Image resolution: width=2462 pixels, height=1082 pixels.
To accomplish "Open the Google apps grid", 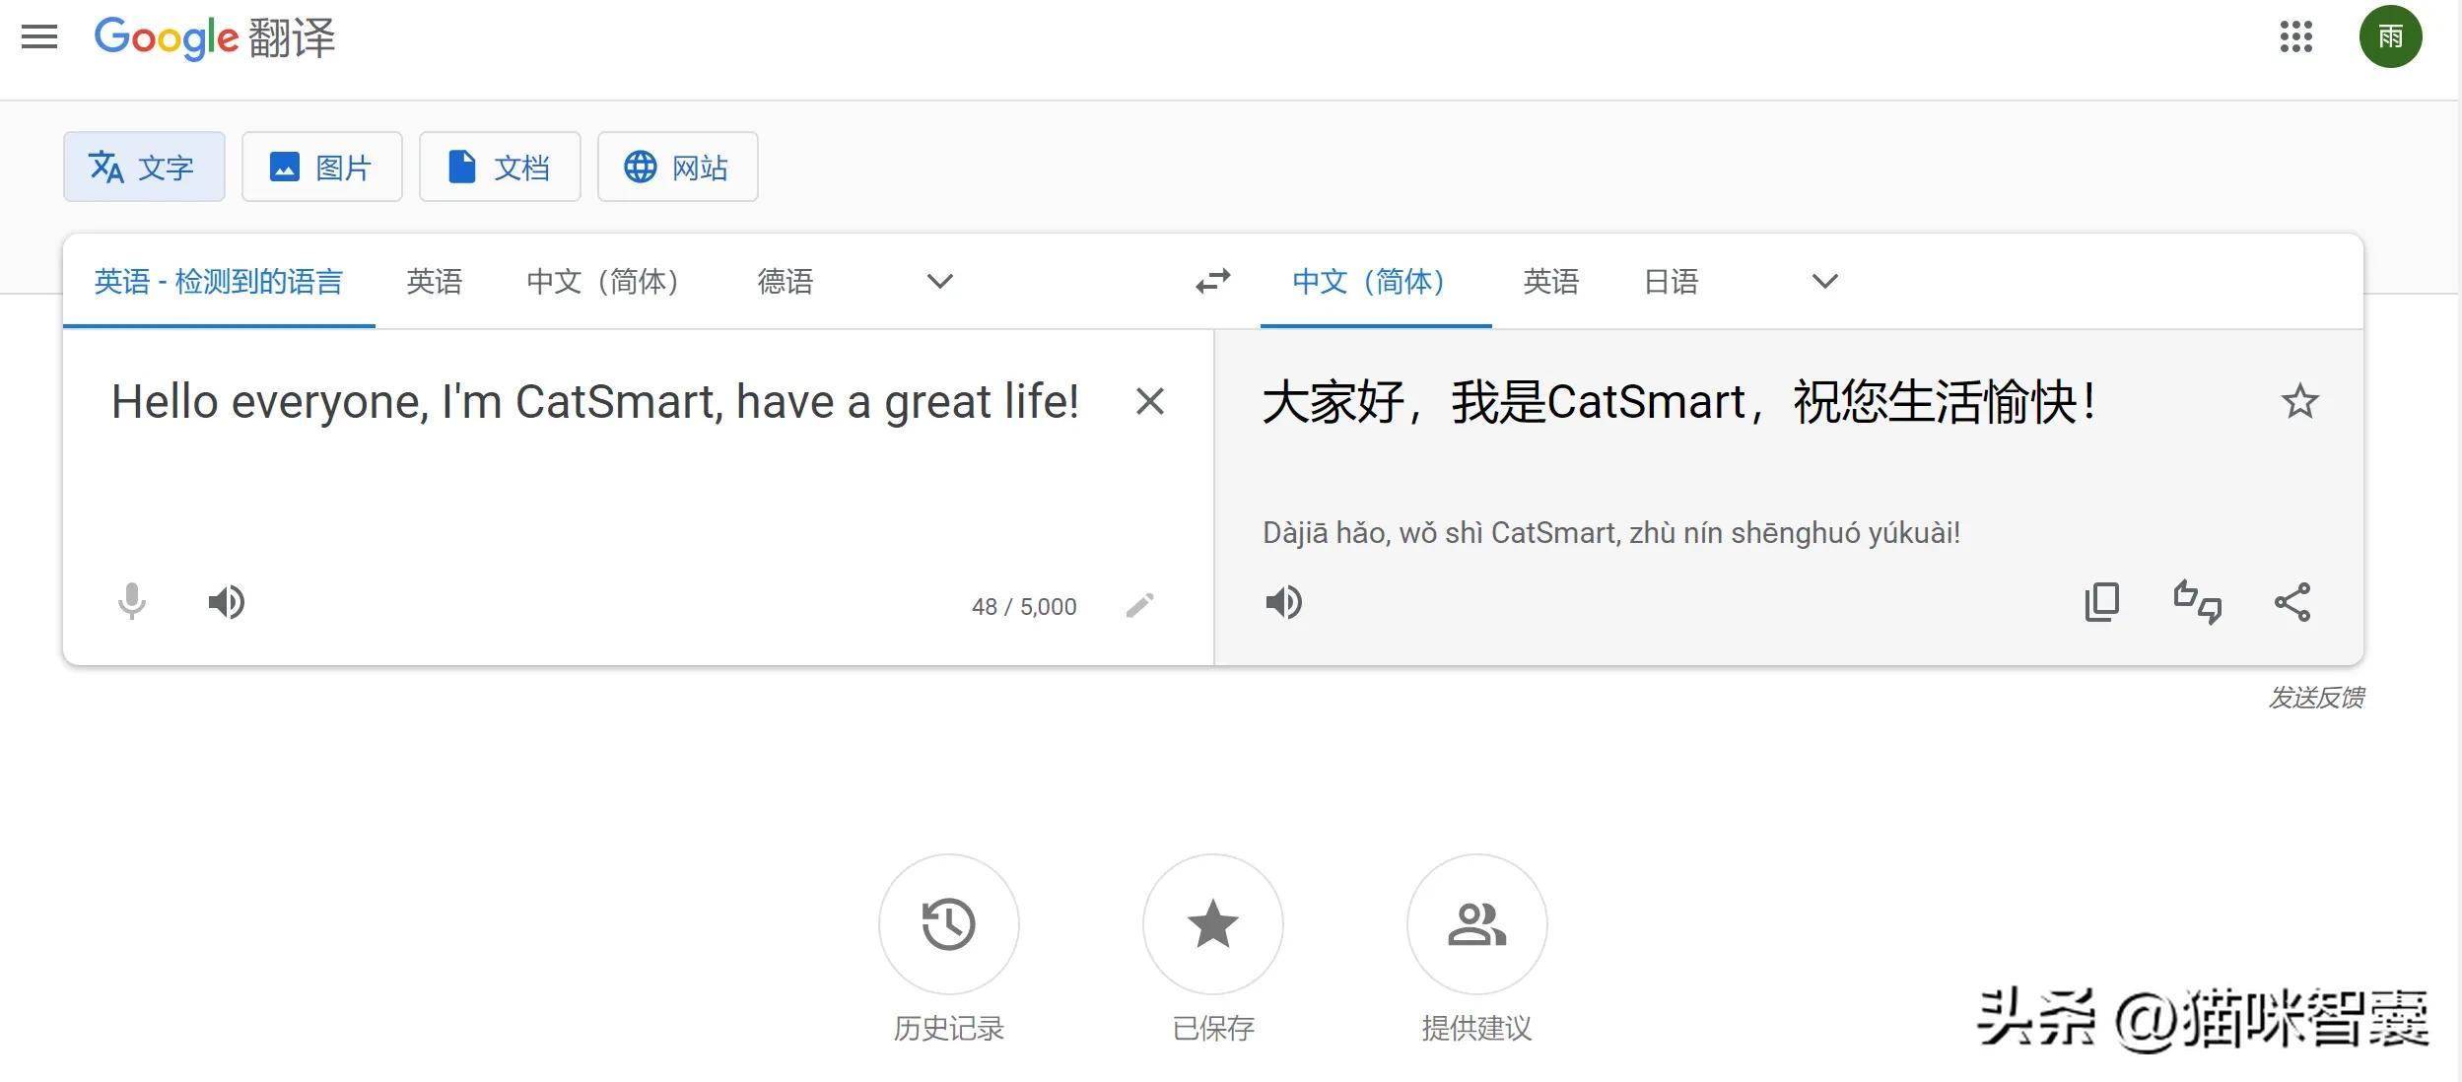I will pos(2295,37).
